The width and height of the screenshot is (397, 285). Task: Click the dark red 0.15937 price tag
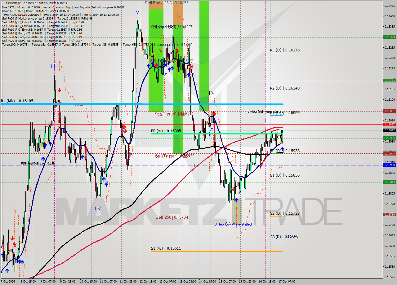click(390, 154)
